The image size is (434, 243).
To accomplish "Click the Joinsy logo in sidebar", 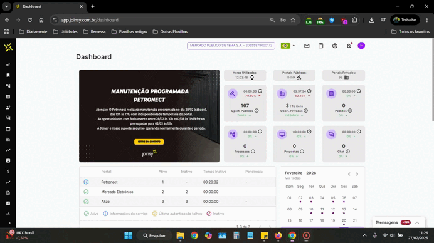I will pyautogui.click(x=8, y=48).
